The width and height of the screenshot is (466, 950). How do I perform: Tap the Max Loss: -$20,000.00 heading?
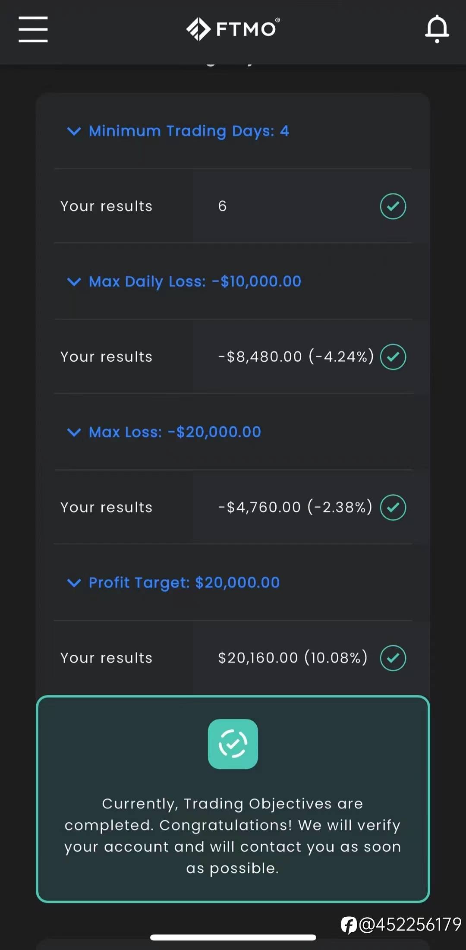coord(175,432)
